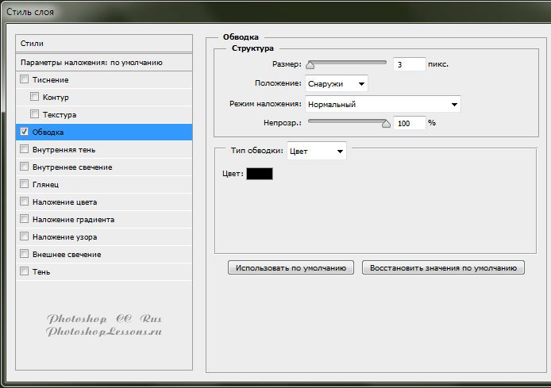This screenshot has height=388, width=551.
Task: Expand the Режим наложения dropdown
Action: coord(383,104)
